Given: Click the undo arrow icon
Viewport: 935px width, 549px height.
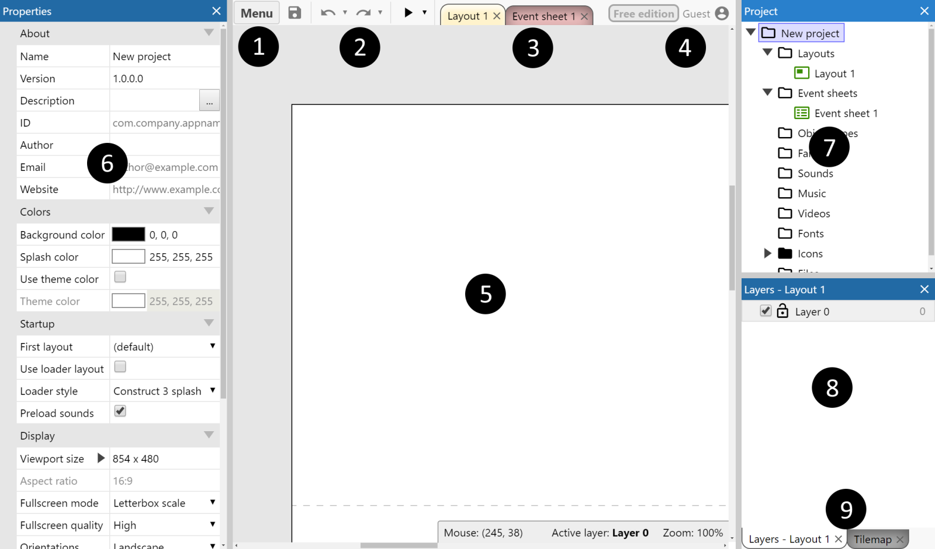Looking at the screenshot, I should tap(328, 12).
